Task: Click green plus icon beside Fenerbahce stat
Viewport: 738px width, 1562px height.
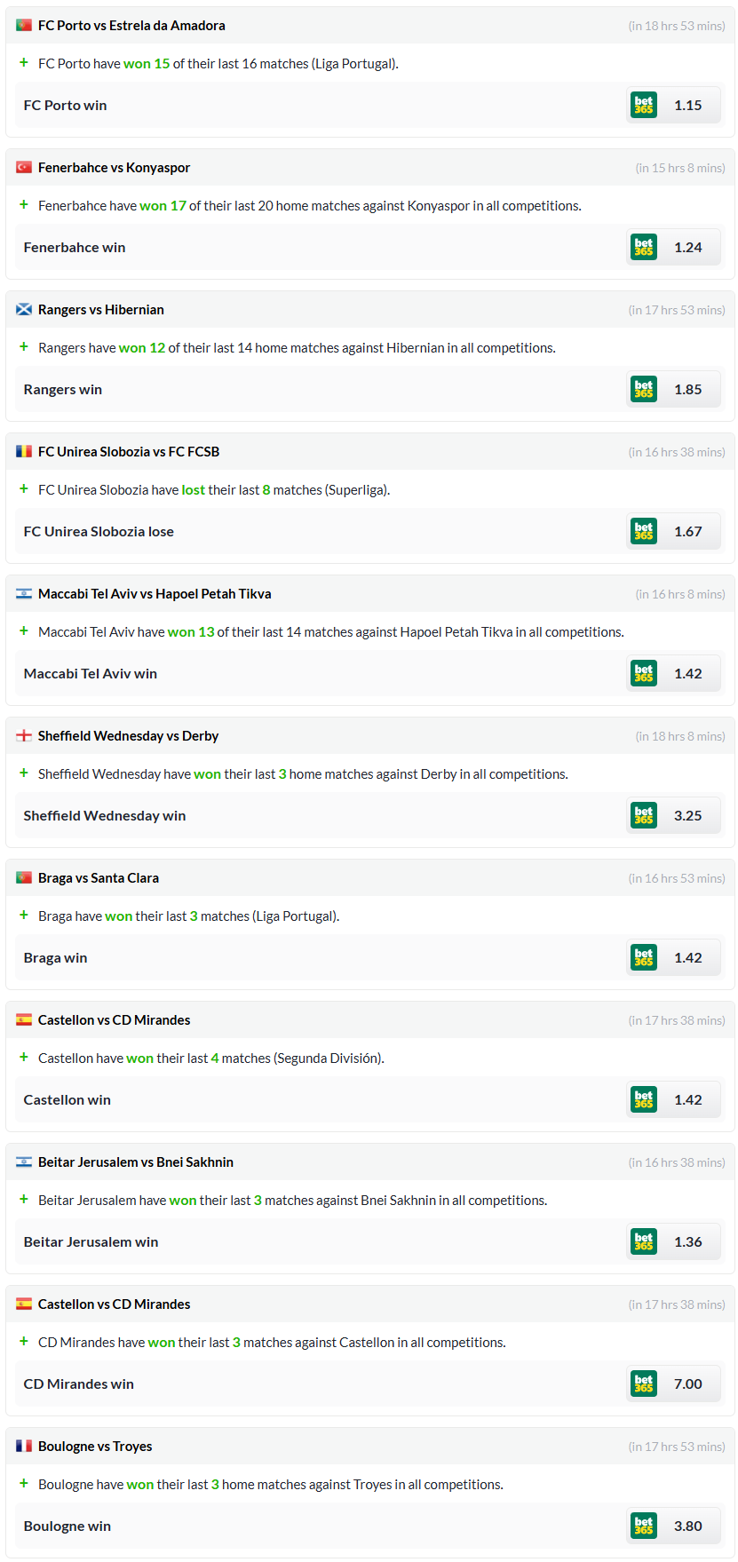Action: (x=24, y=205)
